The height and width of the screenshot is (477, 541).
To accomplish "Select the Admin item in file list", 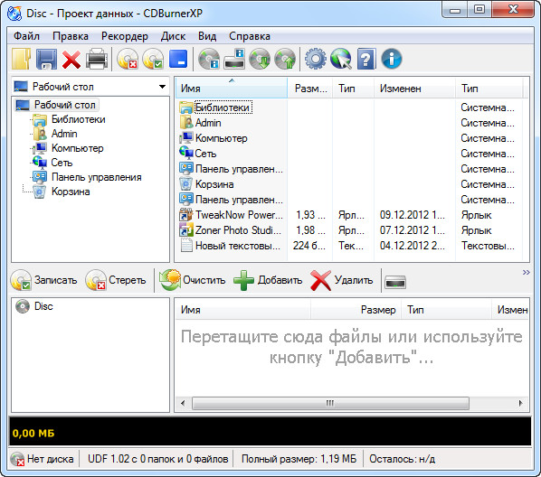I will (200, 123).
